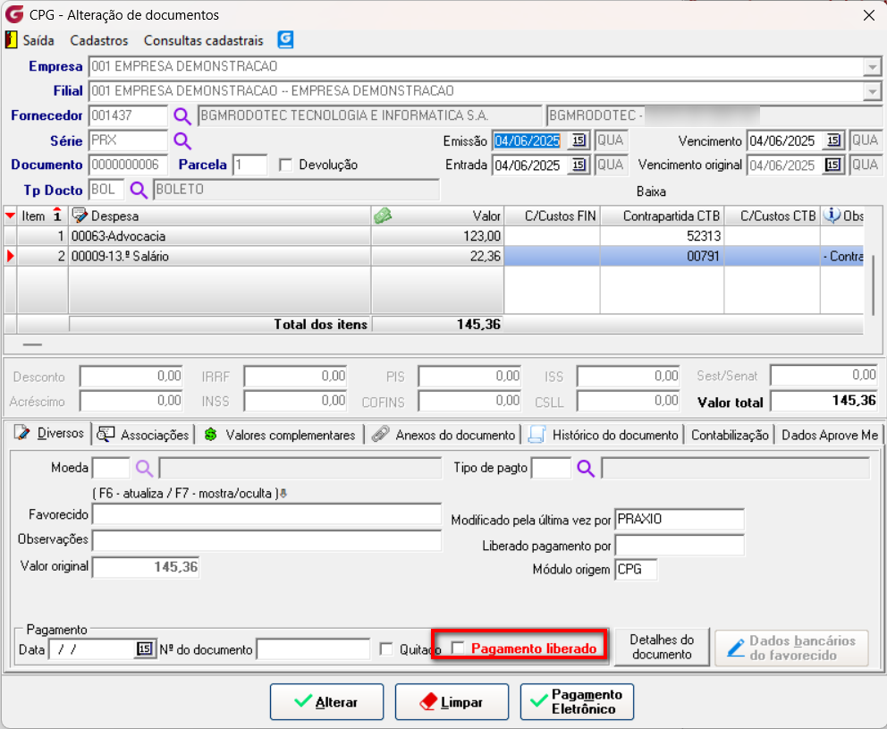Open the Consultas cadastrais menu
This screenshot has width=887, height=729.
point(204,41)
